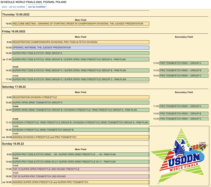Click 'SUPER OPEN 2RND TOSS&FETCH GROUP A' entry
The image size is (211, 187).
coord(81,103)
